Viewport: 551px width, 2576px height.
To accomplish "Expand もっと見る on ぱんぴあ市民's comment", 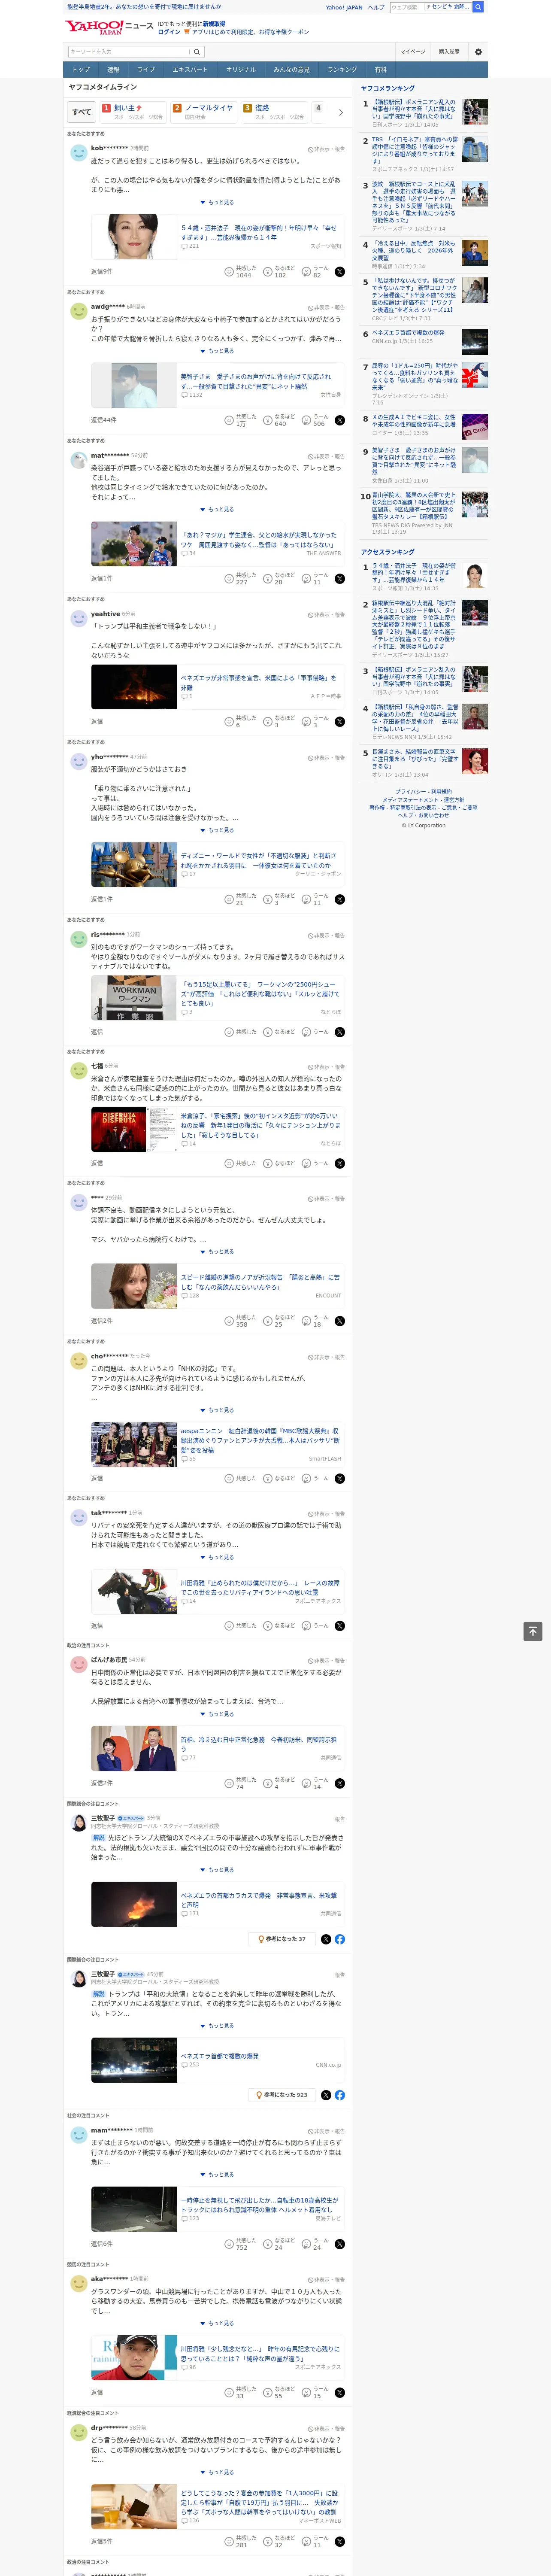I will [x=217, y=1714].
